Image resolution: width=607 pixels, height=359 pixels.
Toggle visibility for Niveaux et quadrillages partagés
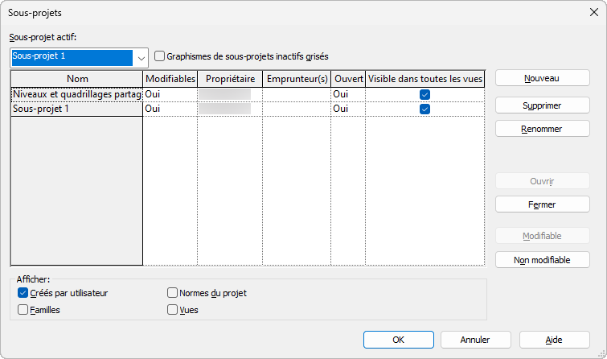tap(424, 95)
